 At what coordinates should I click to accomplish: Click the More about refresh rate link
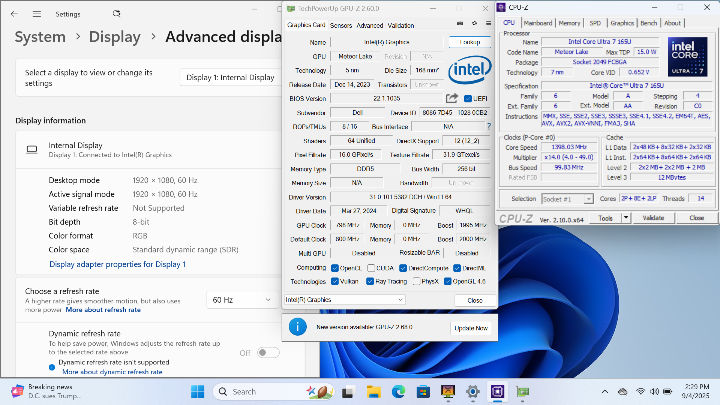click(x=103, y=310)
